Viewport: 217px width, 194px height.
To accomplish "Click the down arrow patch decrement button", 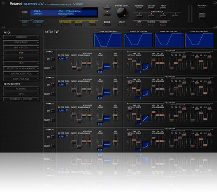I will click(107, 14).
